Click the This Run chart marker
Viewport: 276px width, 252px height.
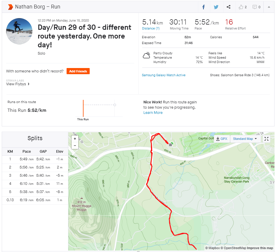pos(83,109)
